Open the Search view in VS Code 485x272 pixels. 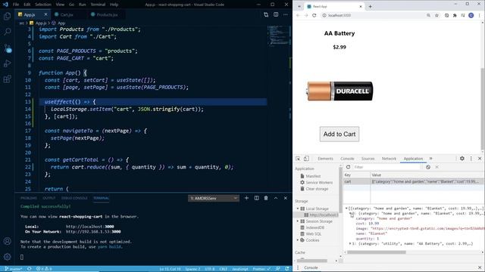(7, 32)
